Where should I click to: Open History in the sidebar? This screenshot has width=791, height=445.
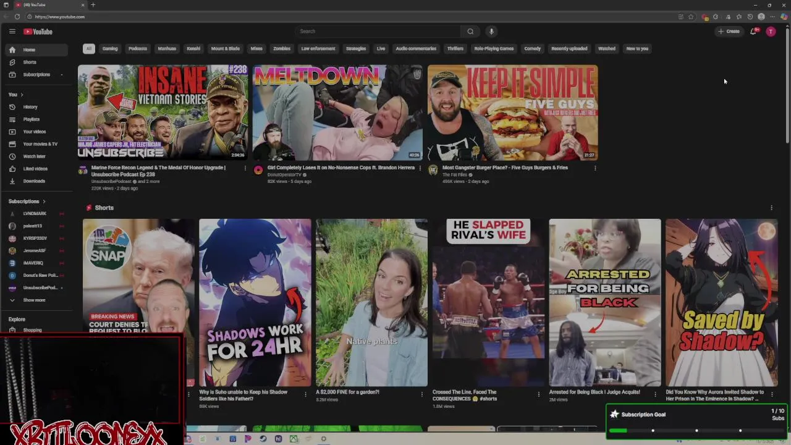tap(36, 107)
